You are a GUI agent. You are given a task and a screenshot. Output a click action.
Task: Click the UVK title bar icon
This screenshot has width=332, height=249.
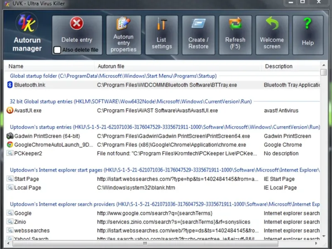click(x=7, y=4)
